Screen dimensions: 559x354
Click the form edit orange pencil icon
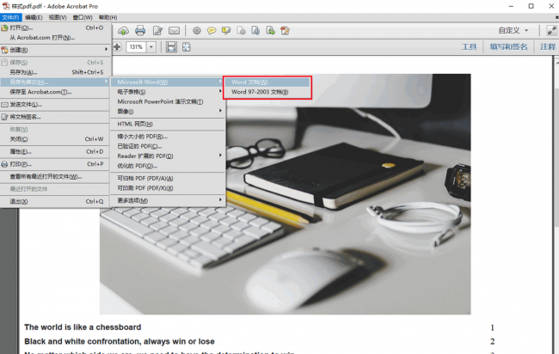[286, 31]
